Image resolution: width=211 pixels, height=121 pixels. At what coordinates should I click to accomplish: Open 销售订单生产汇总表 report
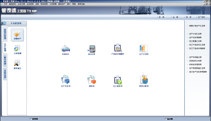click(x=197, y=26)
